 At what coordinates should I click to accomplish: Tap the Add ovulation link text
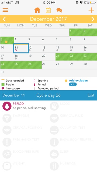(x=78, y=81)
